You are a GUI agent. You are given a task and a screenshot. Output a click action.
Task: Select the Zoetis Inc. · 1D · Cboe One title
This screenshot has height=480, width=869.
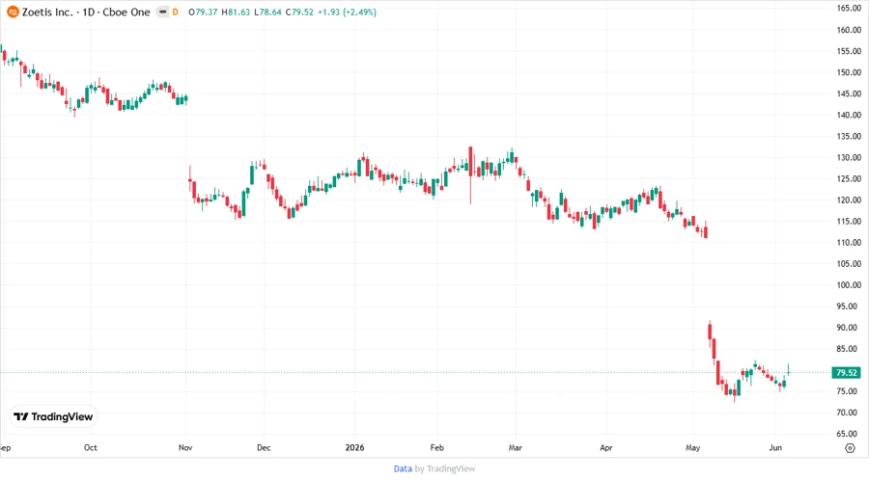coord(86,13)
